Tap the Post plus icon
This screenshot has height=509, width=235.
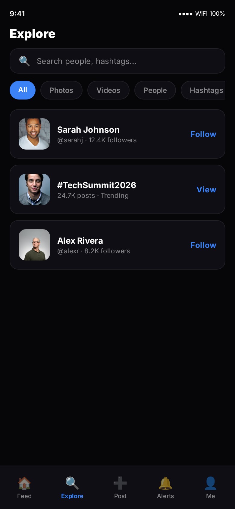tap(120, 483)
